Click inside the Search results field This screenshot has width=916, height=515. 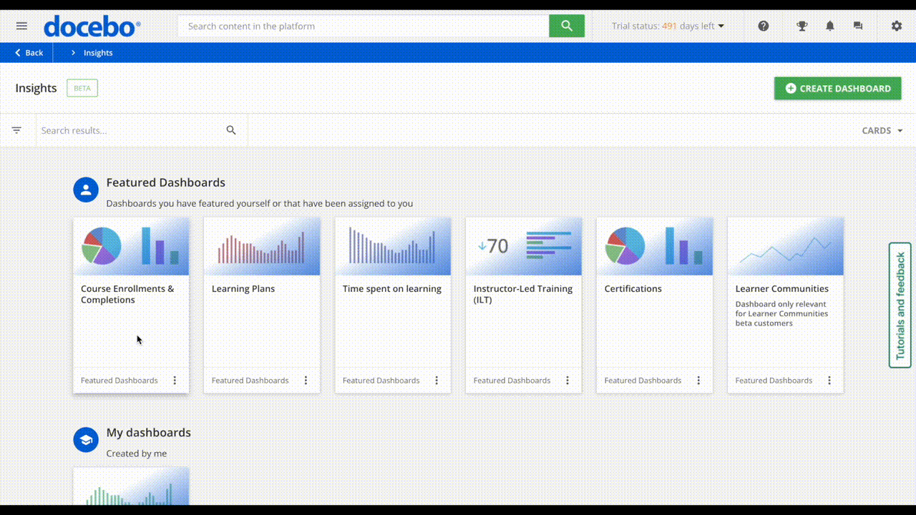(129, 130)
